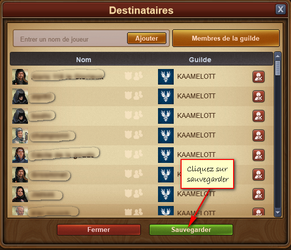Image resolution: width=291 pixels, height=250 pixels.
Task: Click the faded friends icon in the fifth row
Action: (138, 154)
